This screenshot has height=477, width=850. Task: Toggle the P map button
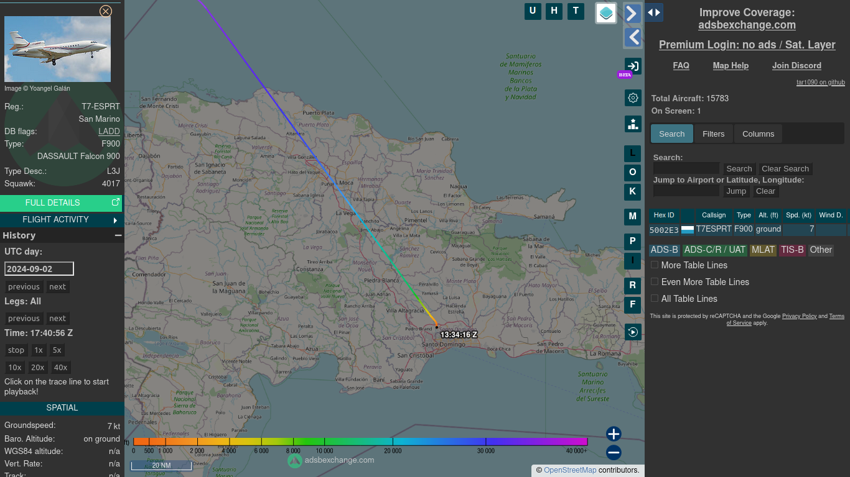pos(633,242)
